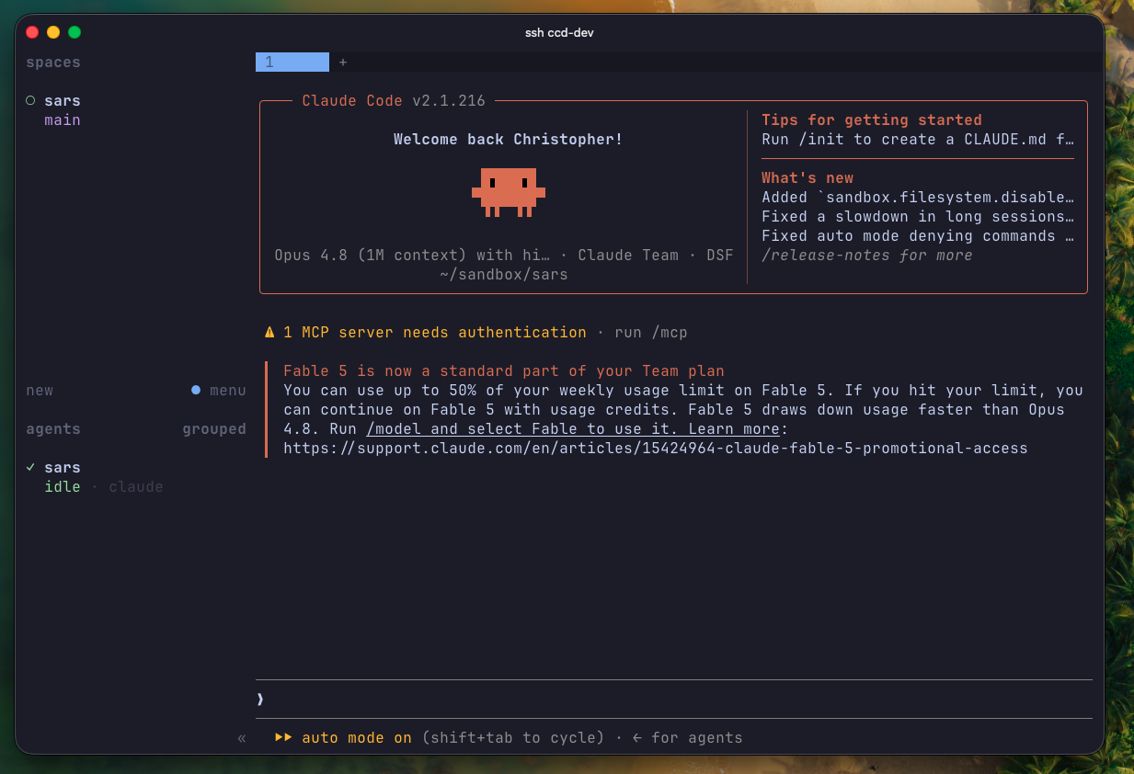Screen dimensions: 1134x774
Task: Click the auto mode on indicator
Action: coord(357,738)
